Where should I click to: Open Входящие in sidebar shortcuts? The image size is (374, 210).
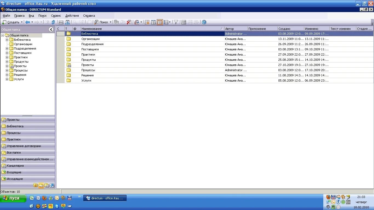pyautogui.click(x=27, y=172)
